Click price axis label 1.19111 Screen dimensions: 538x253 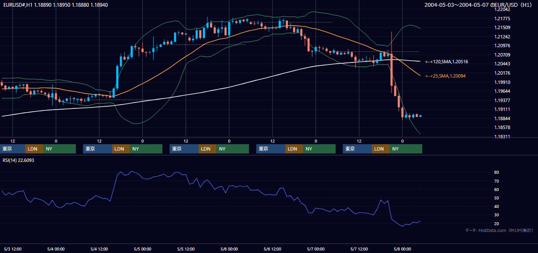(x=502, y=109)
